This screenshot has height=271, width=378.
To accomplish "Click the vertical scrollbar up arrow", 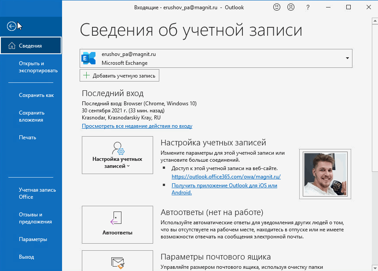I will [x=375, y=21].
